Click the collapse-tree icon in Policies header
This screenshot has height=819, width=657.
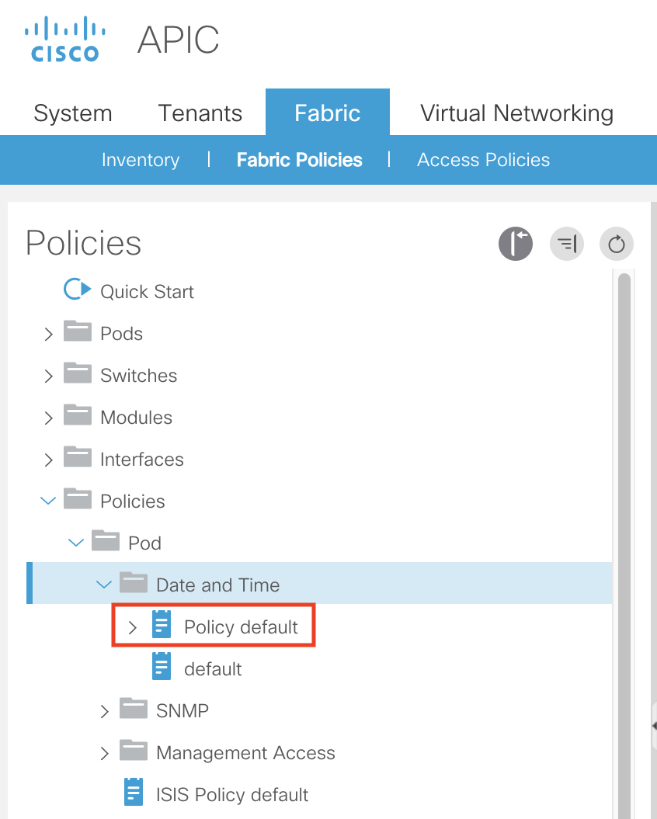[x=567, y=245]
